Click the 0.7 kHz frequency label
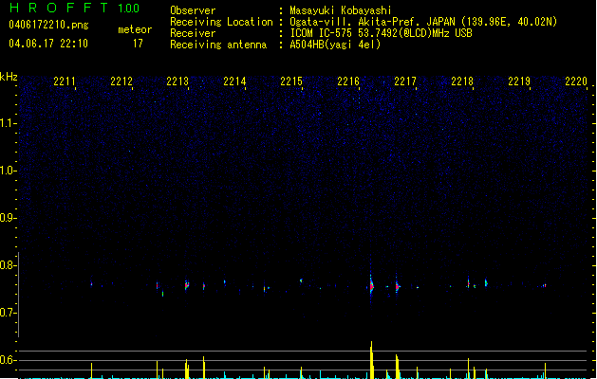This screenshot has width=597, height=379. tap(8, 313)
